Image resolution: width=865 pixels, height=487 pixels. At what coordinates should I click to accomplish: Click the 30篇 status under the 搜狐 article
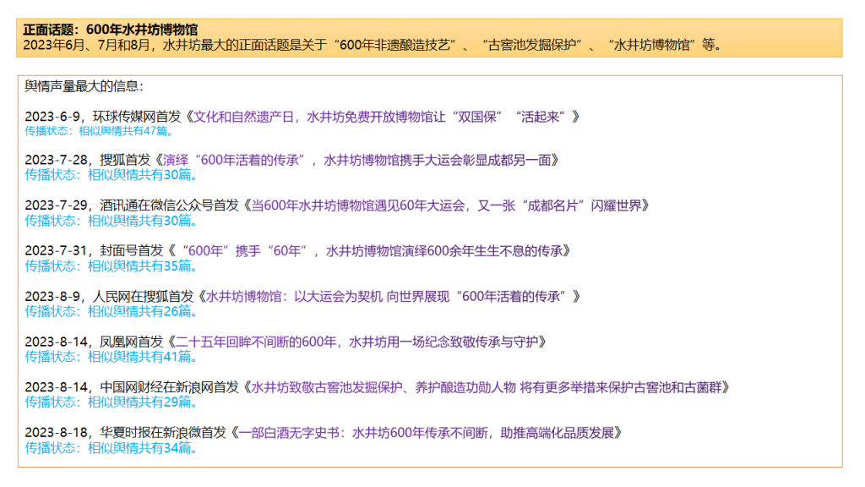(110, 175)
